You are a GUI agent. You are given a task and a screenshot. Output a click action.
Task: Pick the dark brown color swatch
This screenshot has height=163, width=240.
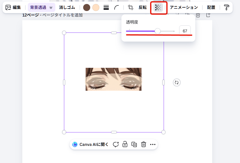(87, 7)
